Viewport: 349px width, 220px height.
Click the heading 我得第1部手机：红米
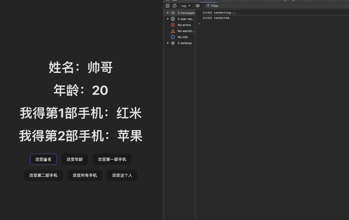coord(81,113)
